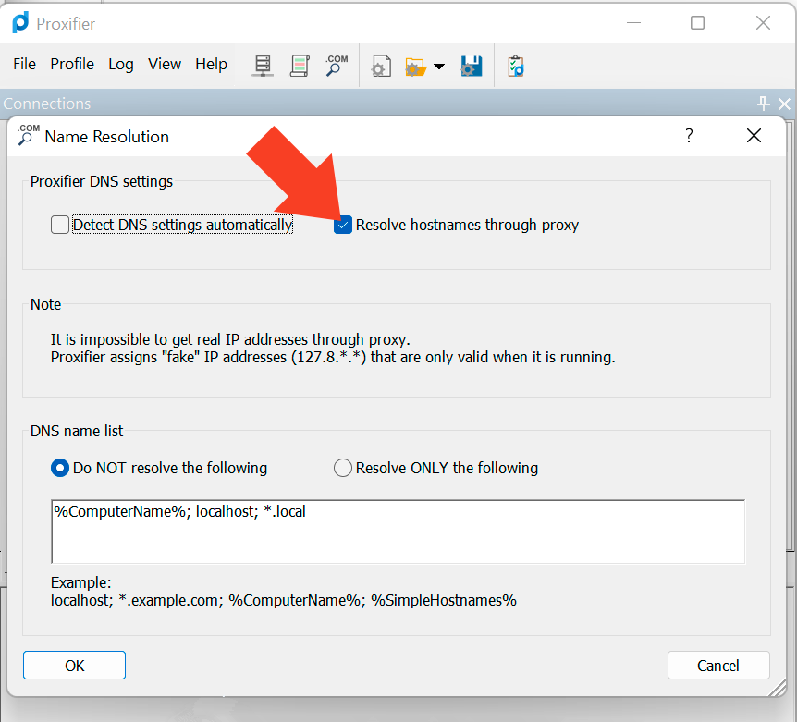Click the save profile floppy disk icon

tap(472, 66)
